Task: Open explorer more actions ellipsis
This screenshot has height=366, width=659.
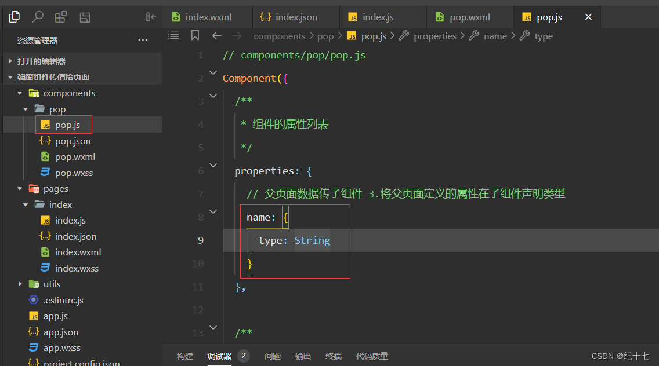Action: [x=143, y=41]
